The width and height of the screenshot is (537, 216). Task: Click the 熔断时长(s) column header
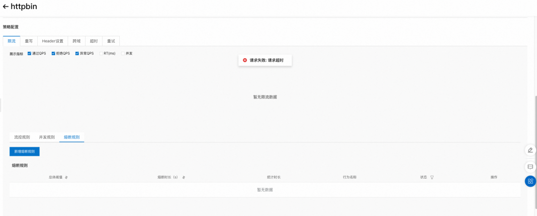click(168, 177)
